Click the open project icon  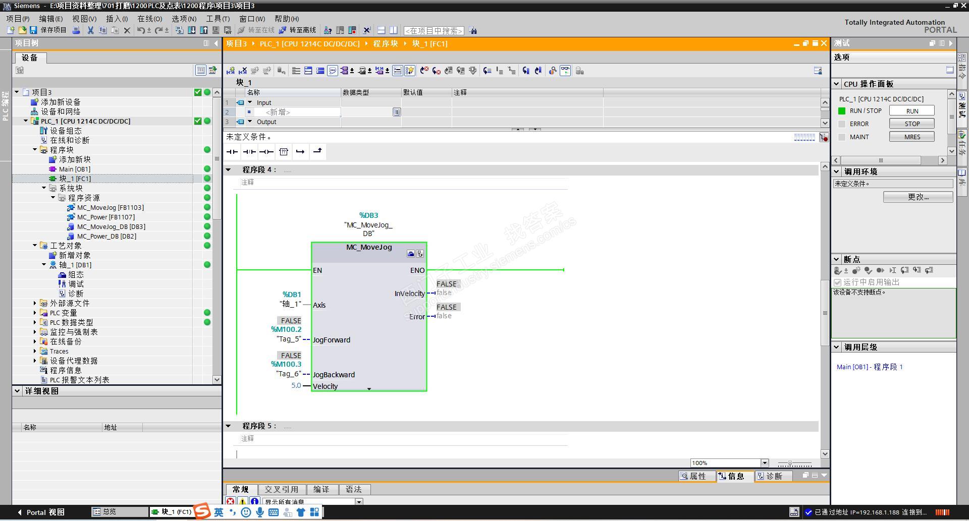click(x=22, y=30)
